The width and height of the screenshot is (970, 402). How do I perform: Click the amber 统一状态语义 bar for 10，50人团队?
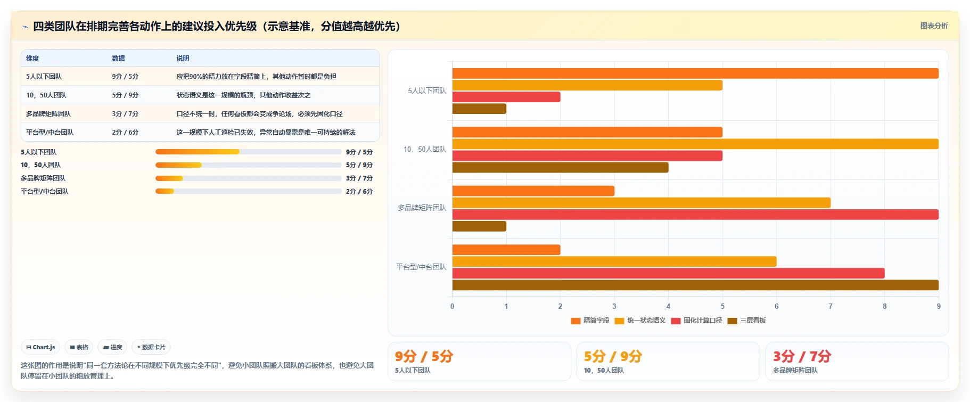[695, 144]
